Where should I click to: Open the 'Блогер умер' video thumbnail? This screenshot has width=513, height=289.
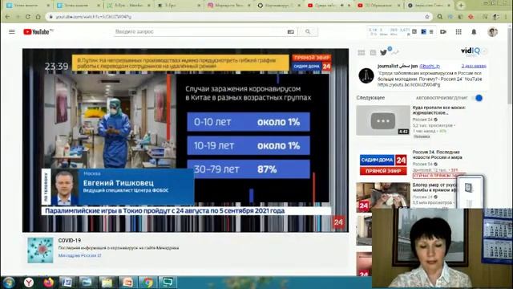pos(383,197)
